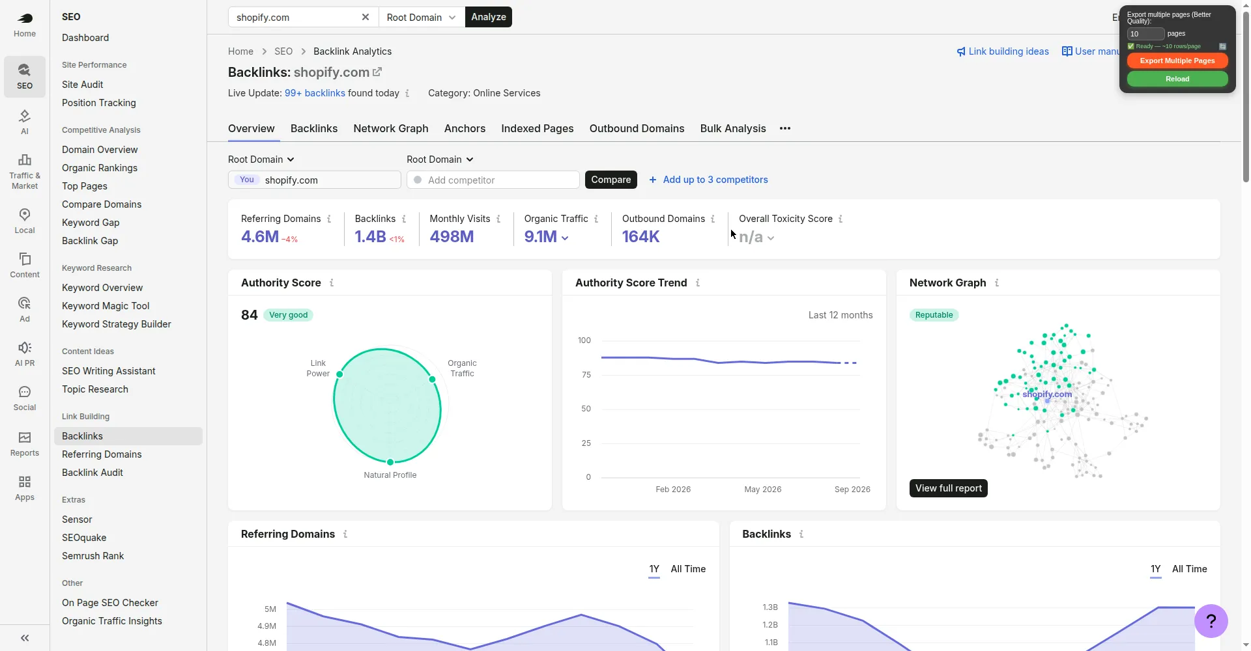
Task: Switch to the Anchors tab
Action: (465, 128)
